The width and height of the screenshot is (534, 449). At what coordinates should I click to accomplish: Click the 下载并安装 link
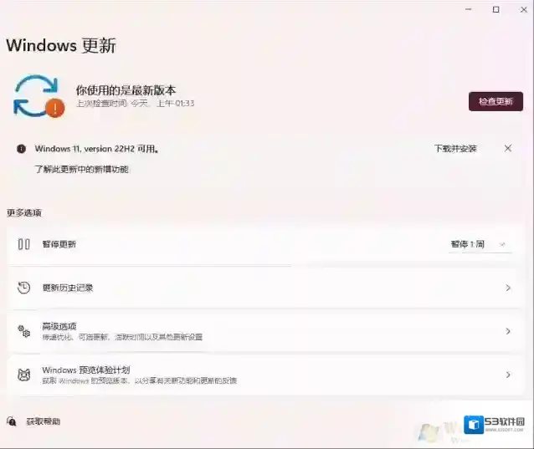[x=454, y=149]
